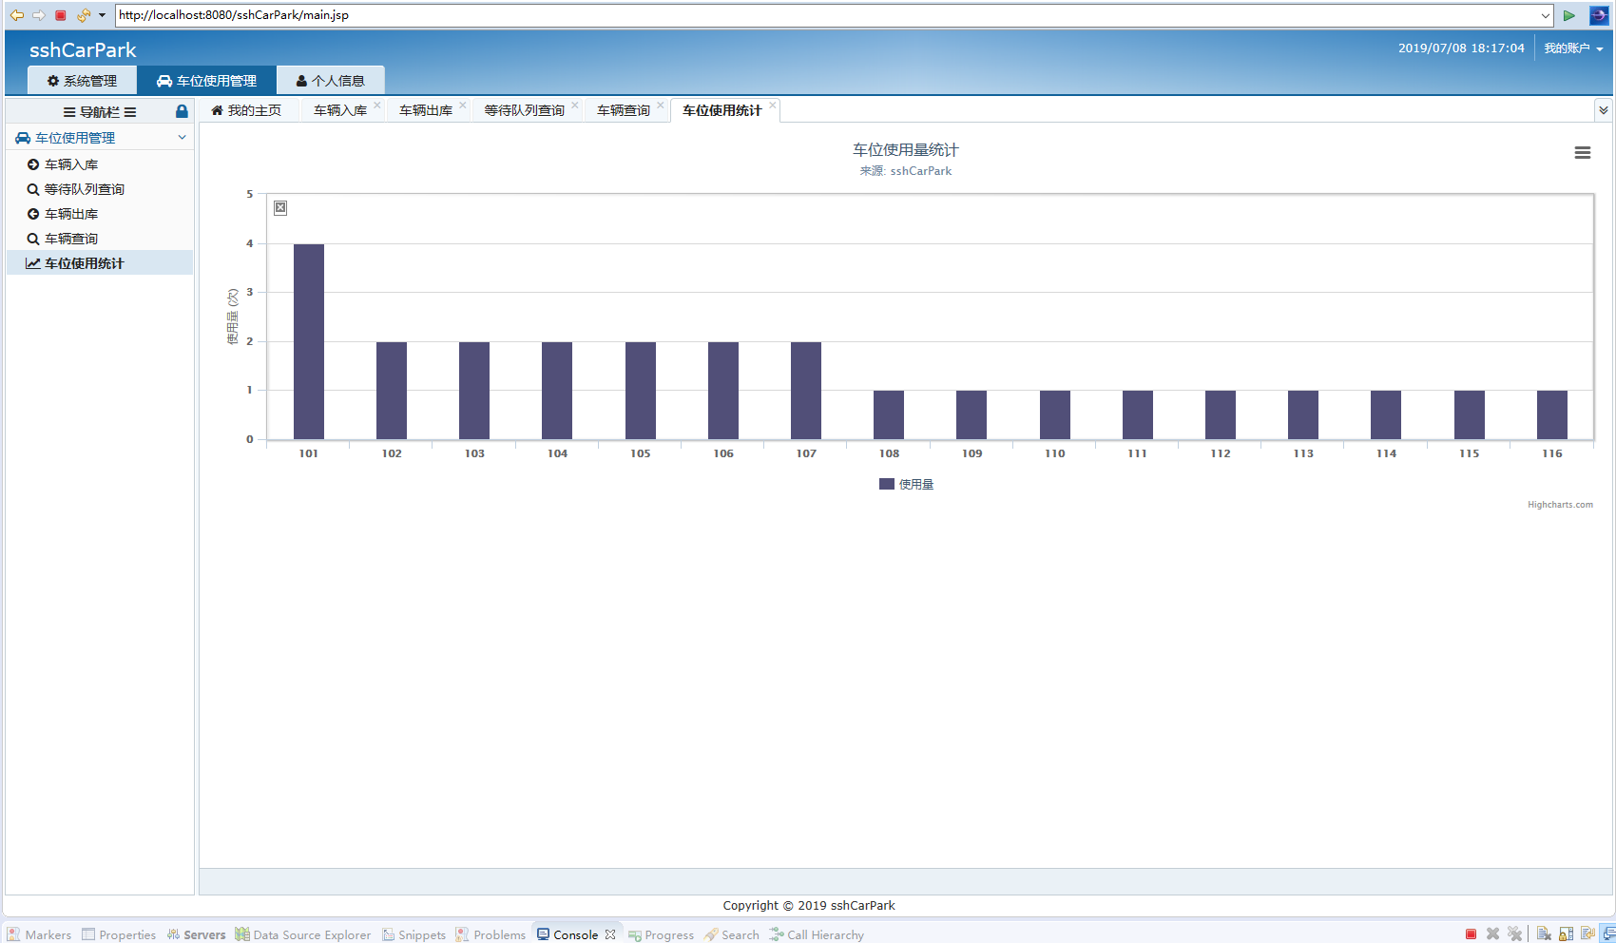Collapse the 车位使用管理 sidebar section
This screenshot has height=943, width=1616.
(x=182, y=138)
